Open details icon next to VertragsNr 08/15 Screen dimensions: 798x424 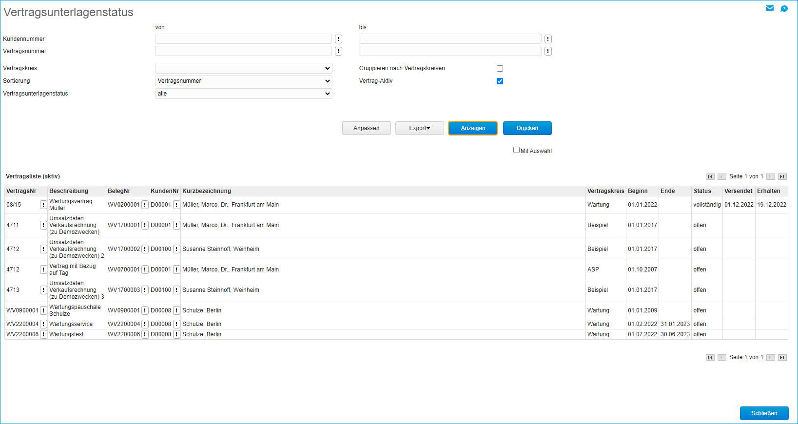pyautogui.click(x=43, y=205)
